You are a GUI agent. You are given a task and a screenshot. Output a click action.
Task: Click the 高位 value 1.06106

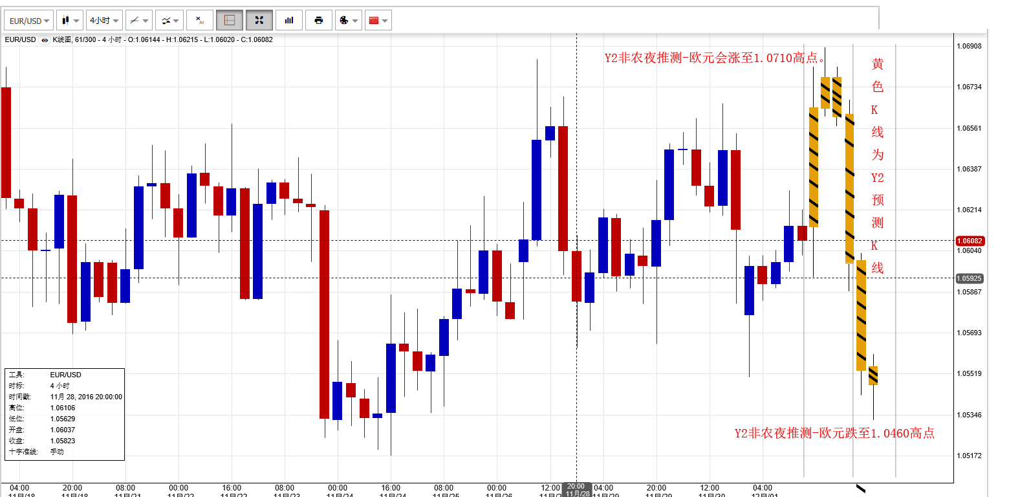[62, 408]
